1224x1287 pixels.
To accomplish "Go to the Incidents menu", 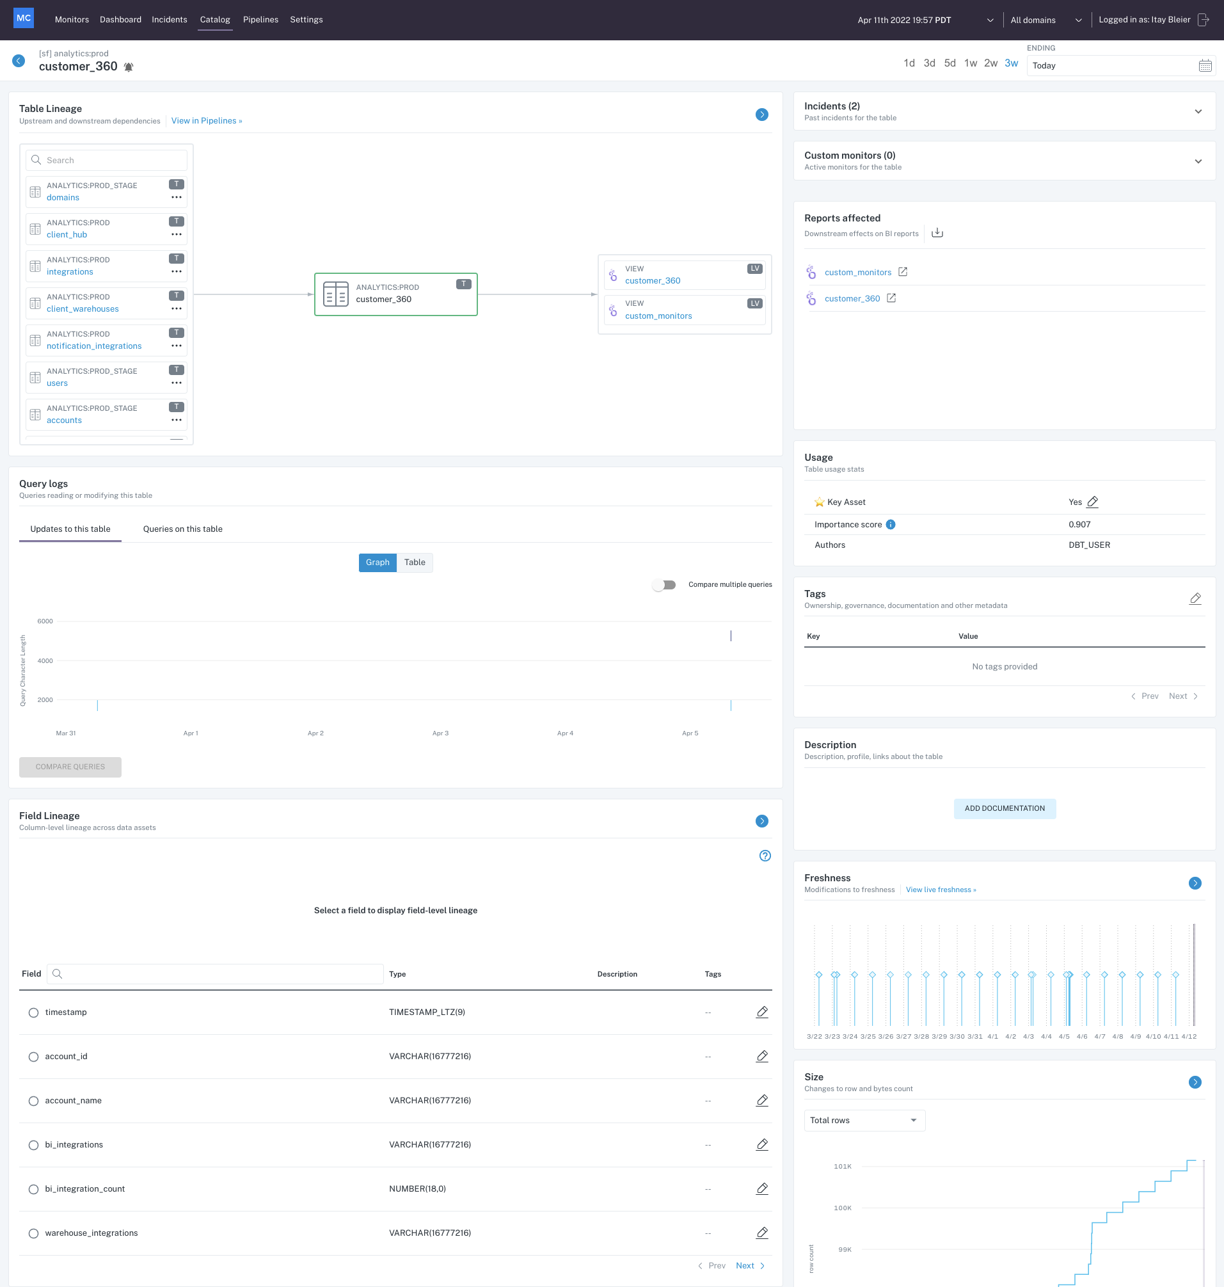I will click(x=170, y=20).
